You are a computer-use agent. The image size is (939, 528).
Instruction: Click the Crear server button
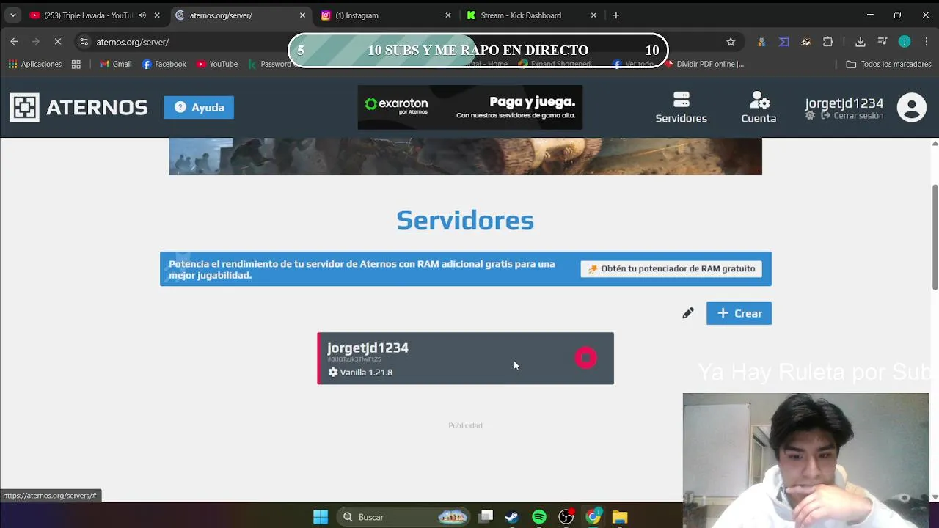point(739,313)
